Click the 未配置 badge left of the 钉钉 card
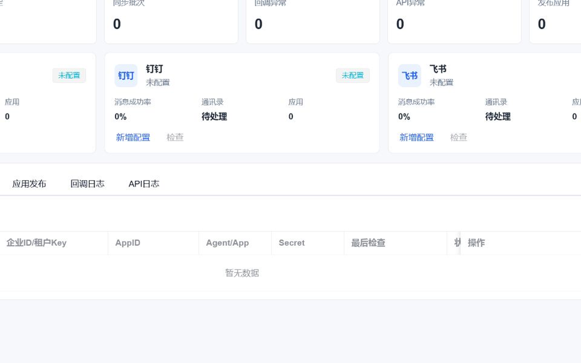This screenshot has height=363, width=581. 69,75
